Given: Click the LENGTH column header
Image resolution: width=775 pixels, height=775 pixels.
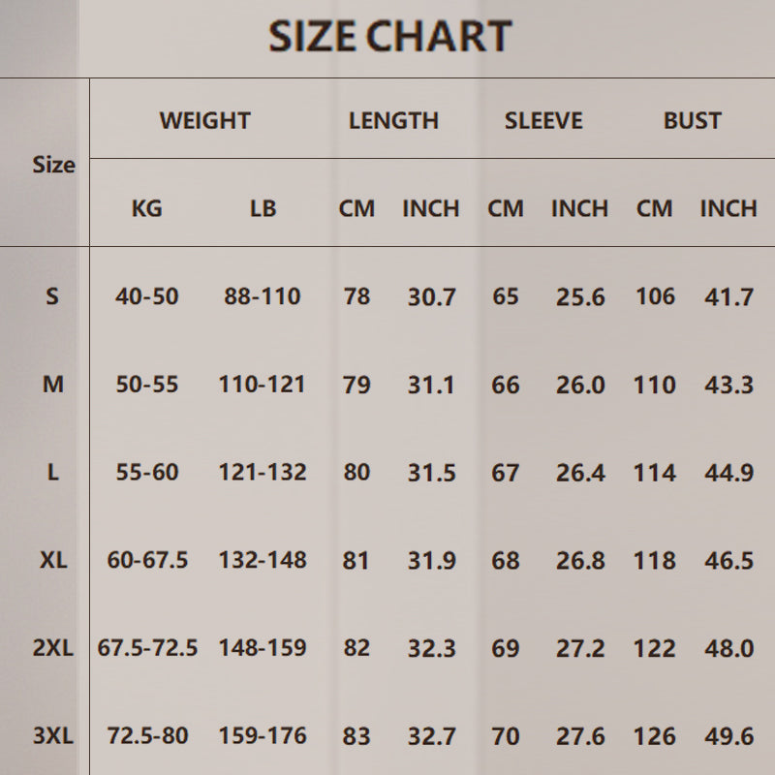Looking at the screenshot, I should click(x=393, y=121).
